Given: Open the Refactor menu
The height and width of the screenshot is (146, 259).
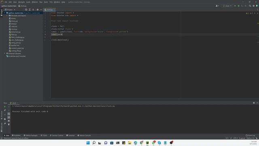Looking at the screenshot, I should [35, 2].
